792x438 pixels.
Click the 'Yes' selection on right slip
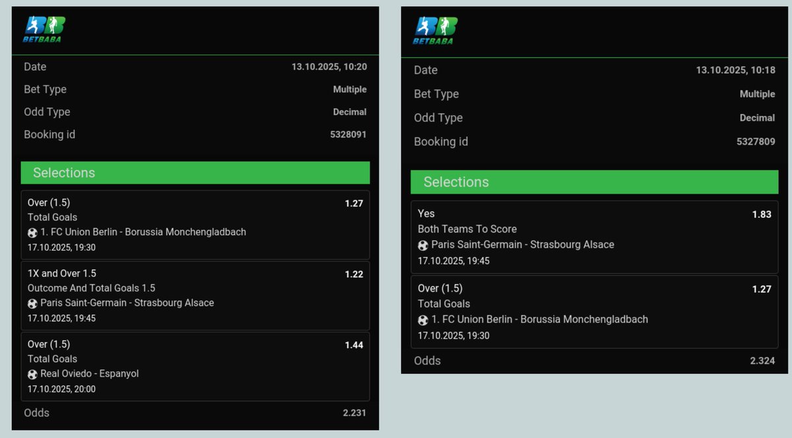coord(426,213)
